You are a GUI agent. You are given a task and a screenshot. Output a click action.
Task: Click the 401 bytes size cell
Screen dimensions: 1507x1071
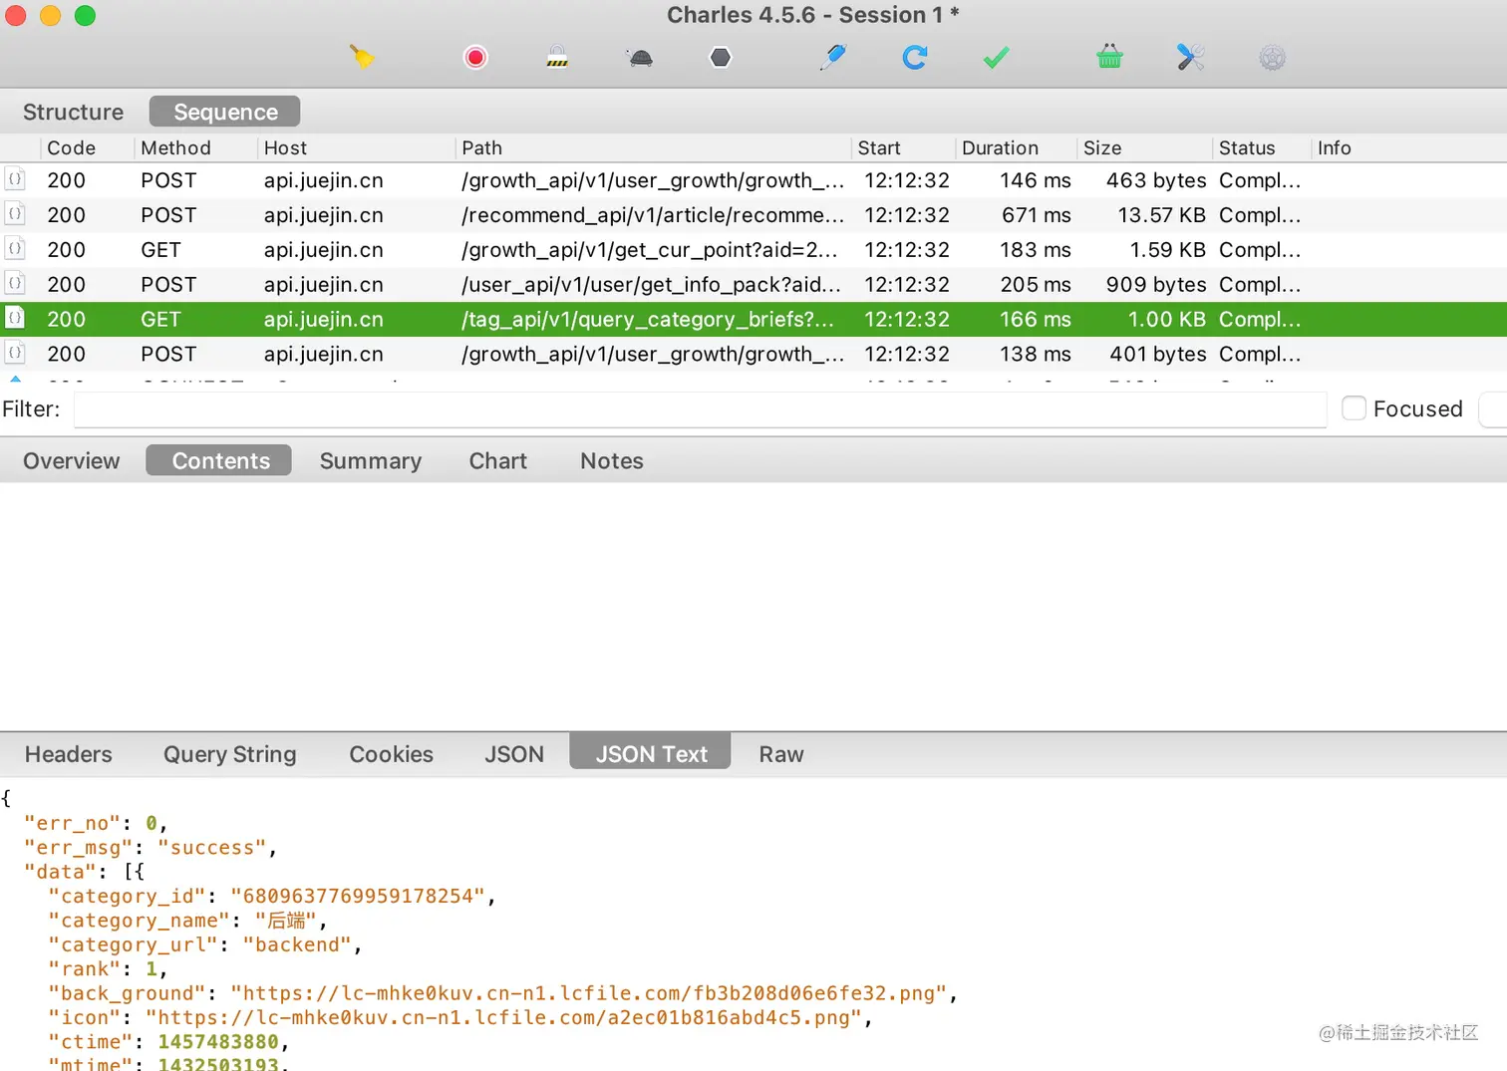pos(1158,354)
